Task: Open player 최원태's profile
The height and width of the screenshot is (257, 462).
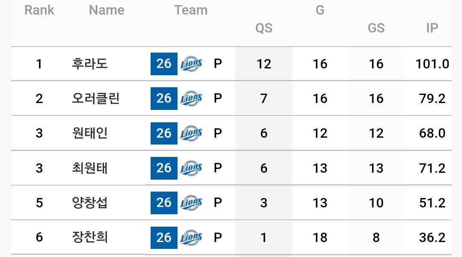Action: [x=89, y=168]
